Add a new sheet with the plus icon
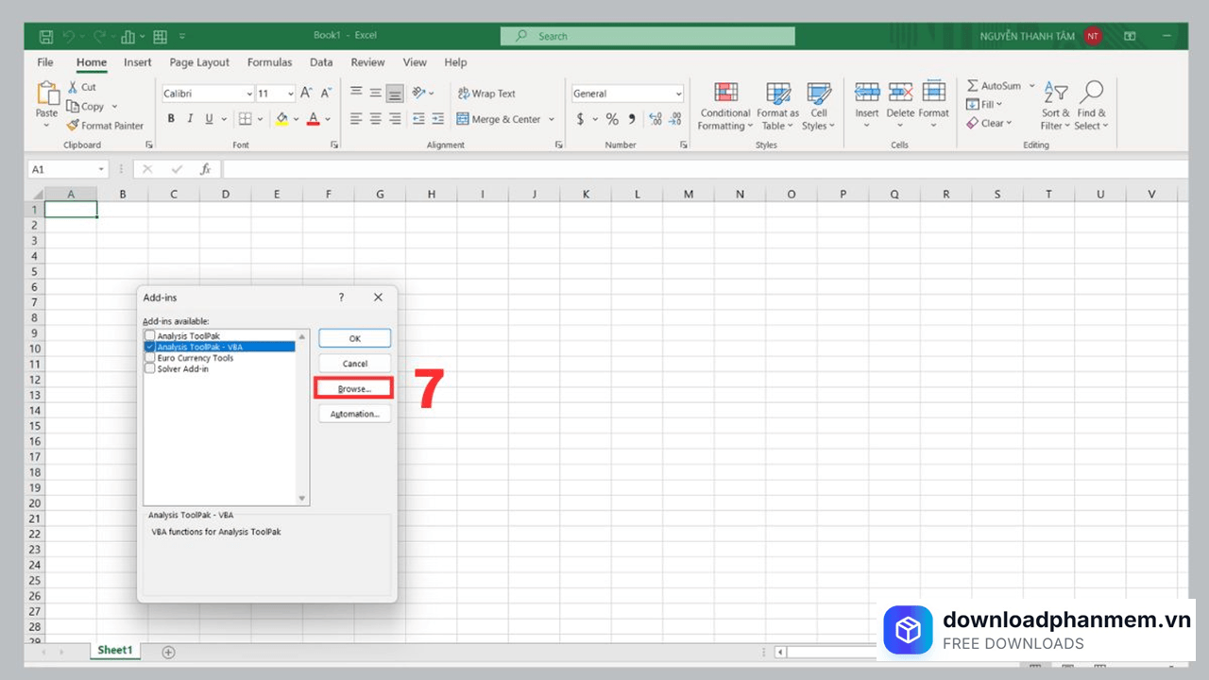Viewport: 1209px width, 680px height. 168,652
